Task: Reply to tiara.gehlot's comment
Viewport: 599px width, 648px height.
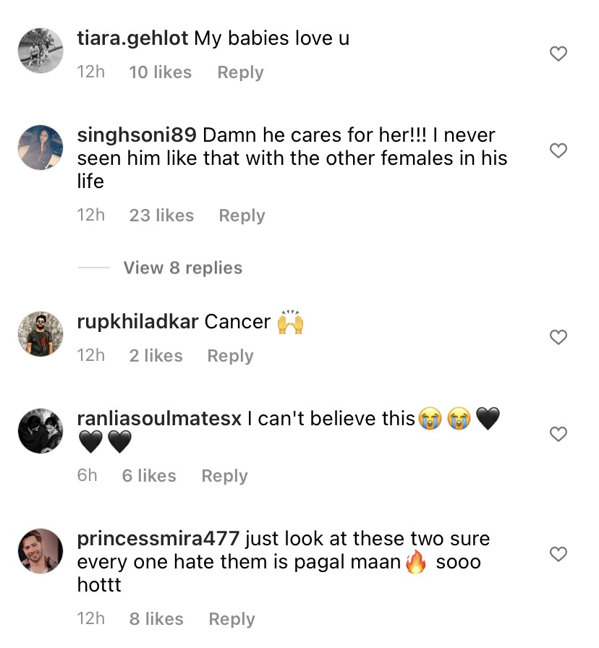Action: (240, 72)
